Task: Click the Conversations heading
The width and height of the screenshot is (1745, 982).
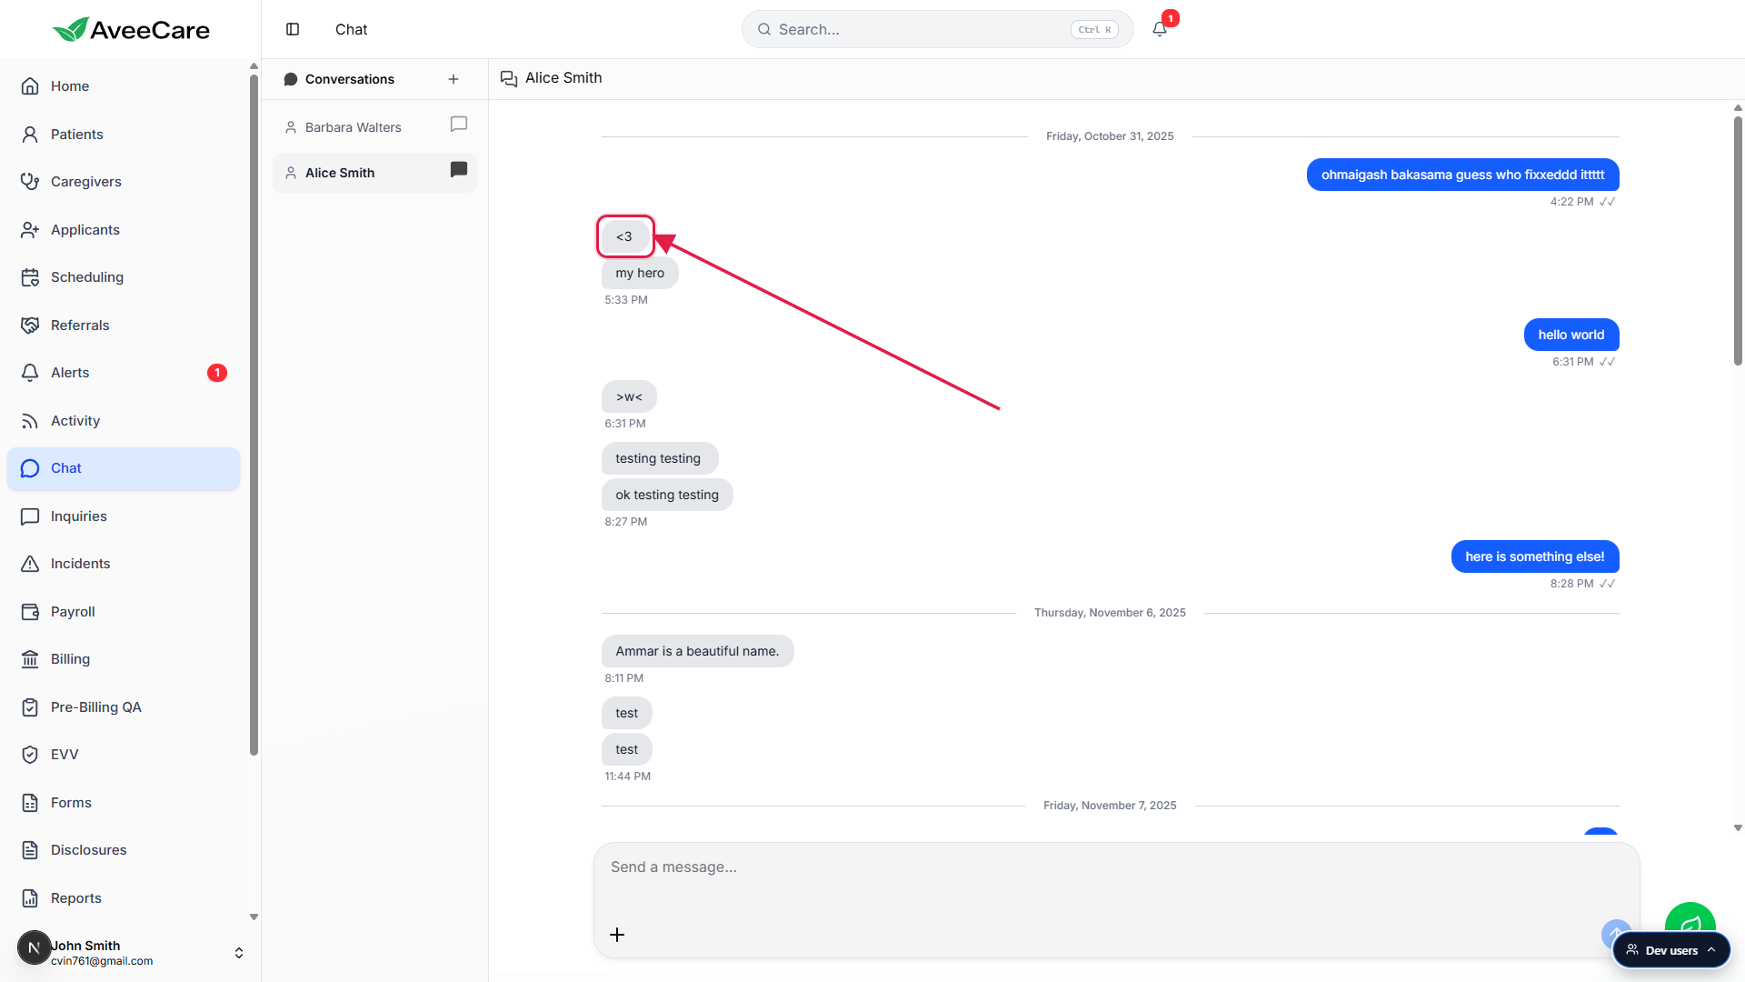Action: (x=350, y=79)
